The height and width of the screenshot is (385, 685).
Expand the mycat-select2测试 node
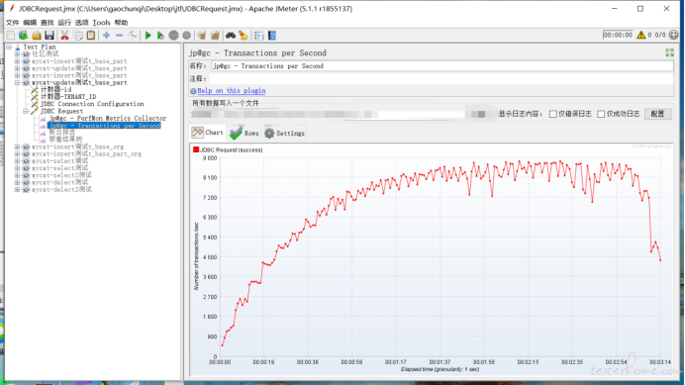point(18,175)
